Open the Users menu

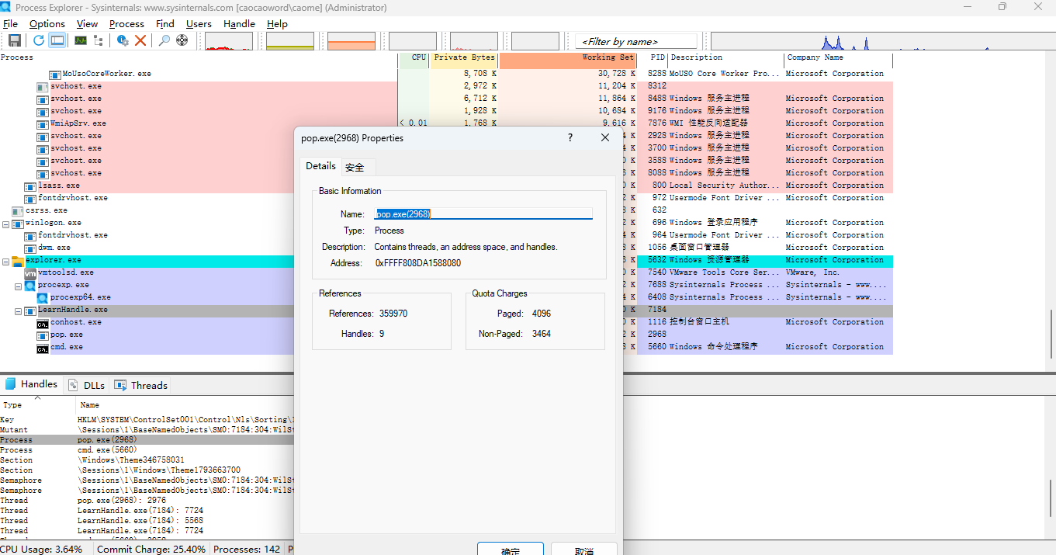click(199, 24)
